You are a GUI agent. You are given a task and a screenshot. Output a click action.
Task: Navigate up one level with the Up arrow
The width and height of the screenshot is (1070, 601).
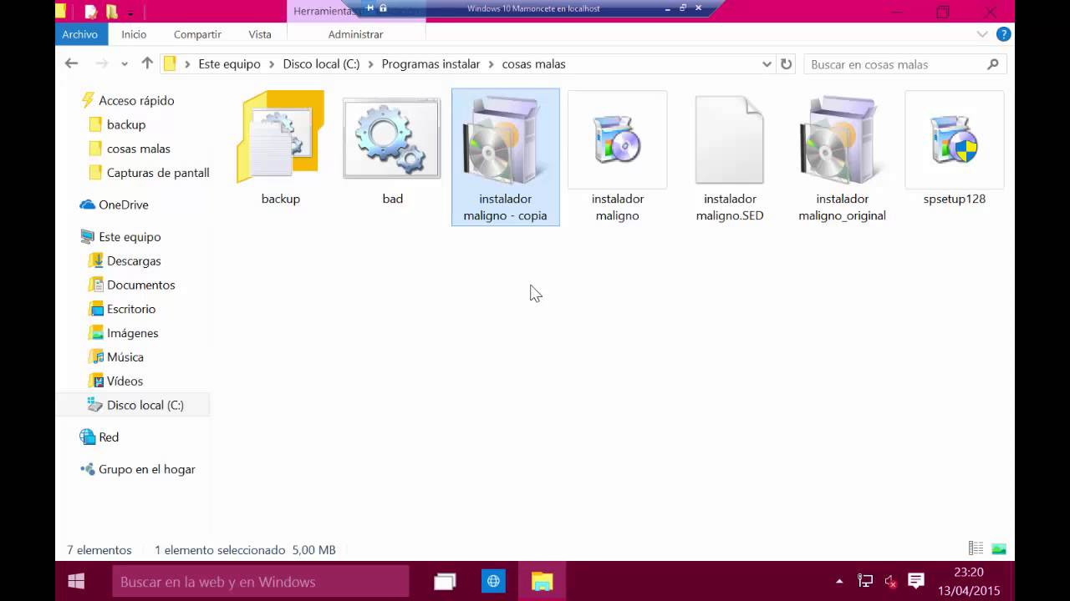pos(147,63)
